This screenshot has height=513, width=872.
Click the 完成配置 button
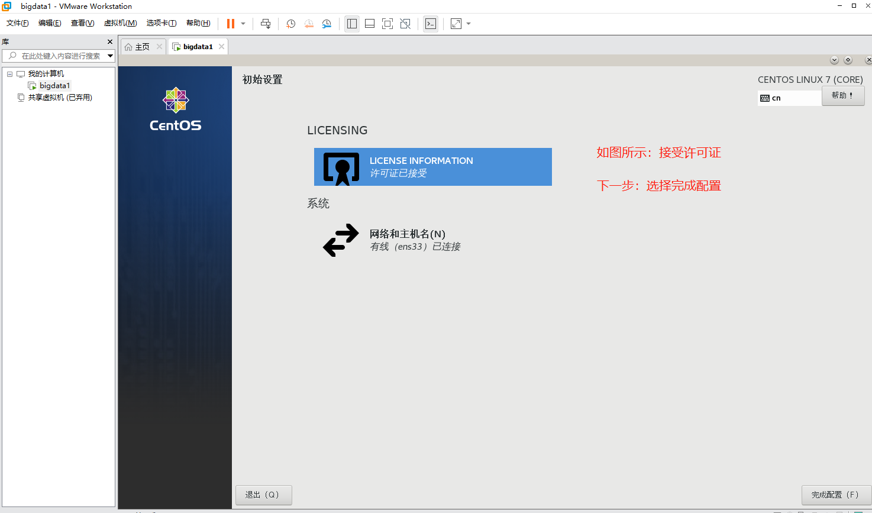click(x=835, y=495)
